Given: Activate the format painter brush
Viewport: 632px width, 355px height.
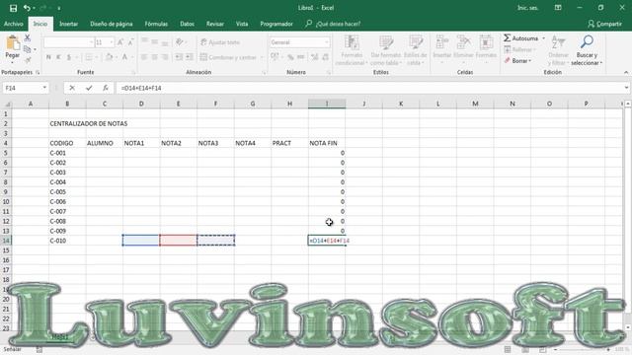Looking at the screenshot, I should pyautogui.click(x=28, y=60).
